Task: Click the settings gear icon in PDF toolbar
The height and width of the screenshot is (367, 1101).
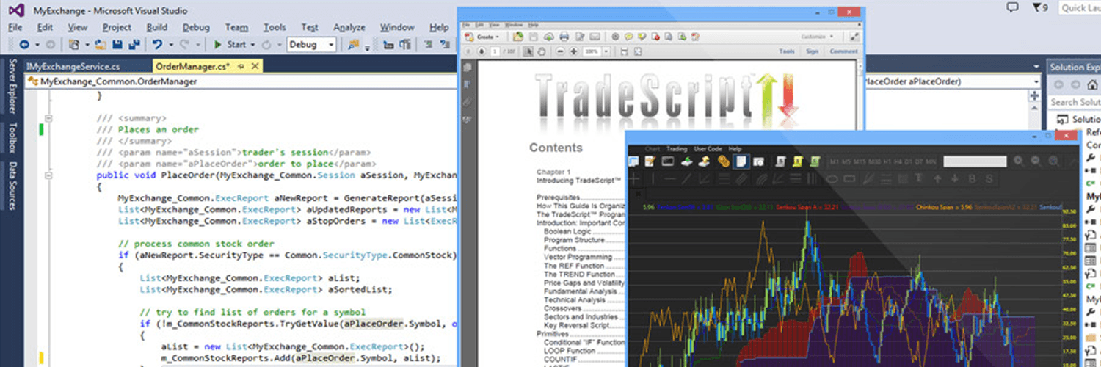Action: pyautogui.click(x=615, y=37)
